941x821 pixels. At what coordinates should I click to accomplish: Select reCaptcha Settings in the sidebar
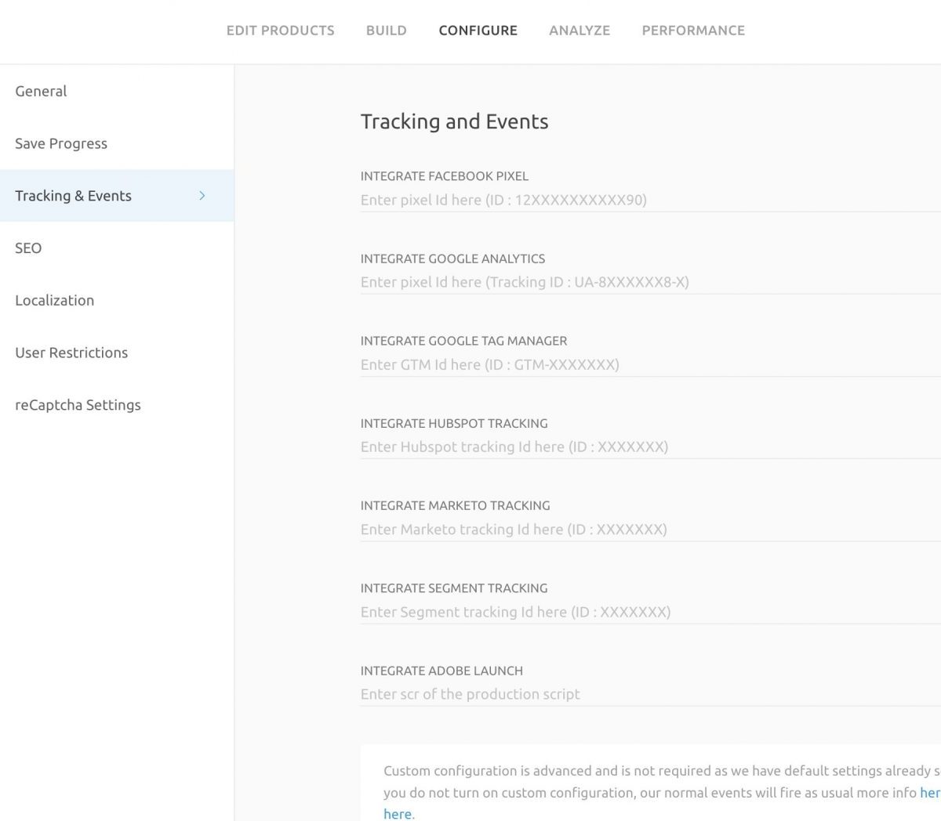point(78,405)
